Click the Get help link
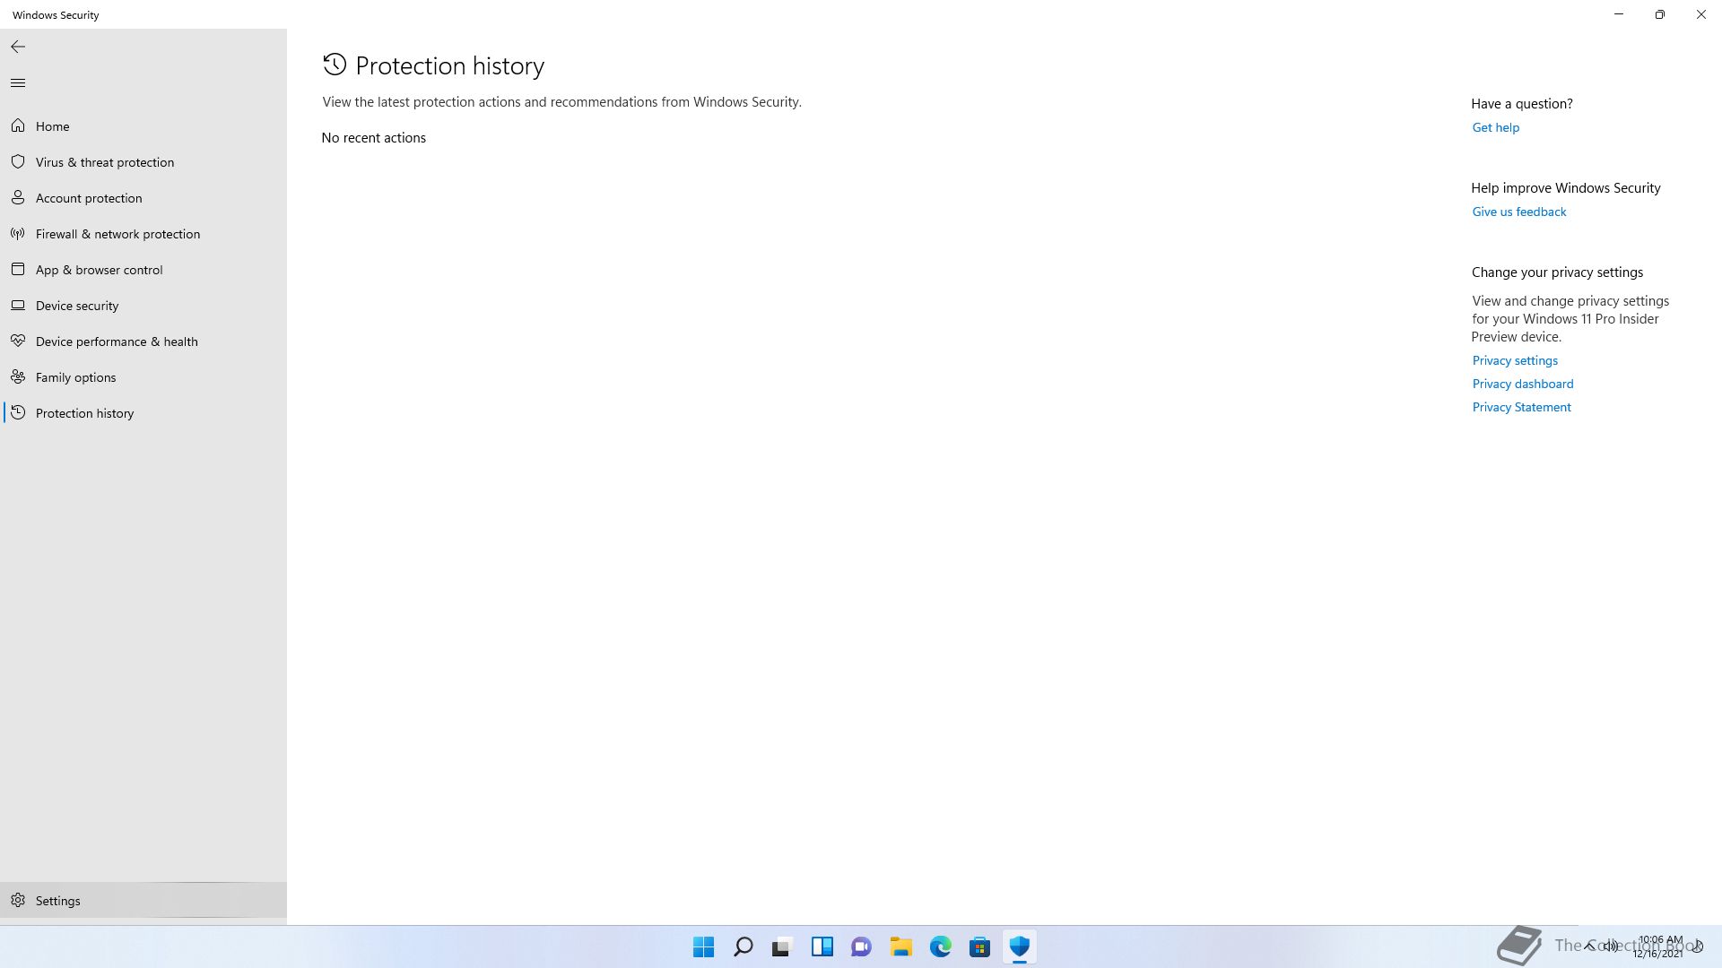This screenshot has width=1722, height=968. tap(1495, 127)
